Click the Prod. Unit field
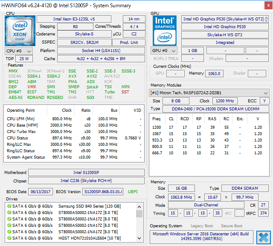Image resolution: width=273 pixels, height=246 pixels. [129, 42]
